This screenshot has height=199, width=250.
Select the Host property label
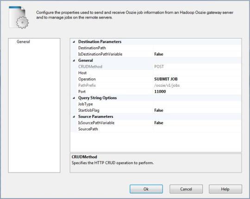[x=82, y=73]
